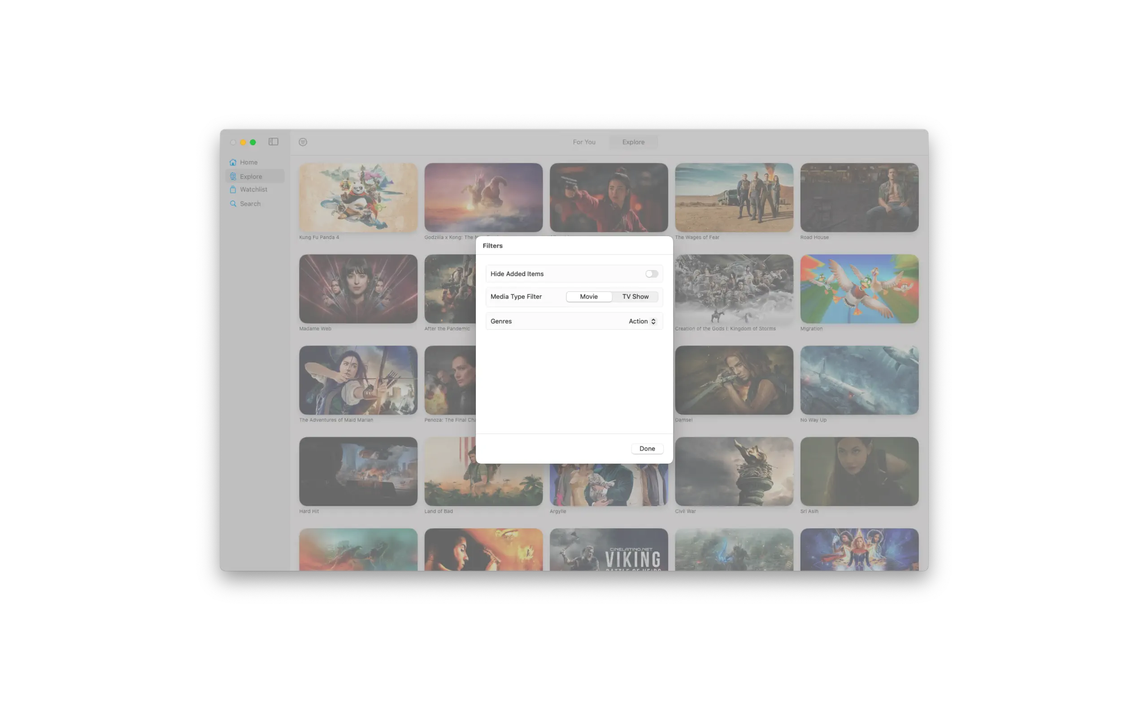
Task: Click the Home house icon
Action: (233, 162)
